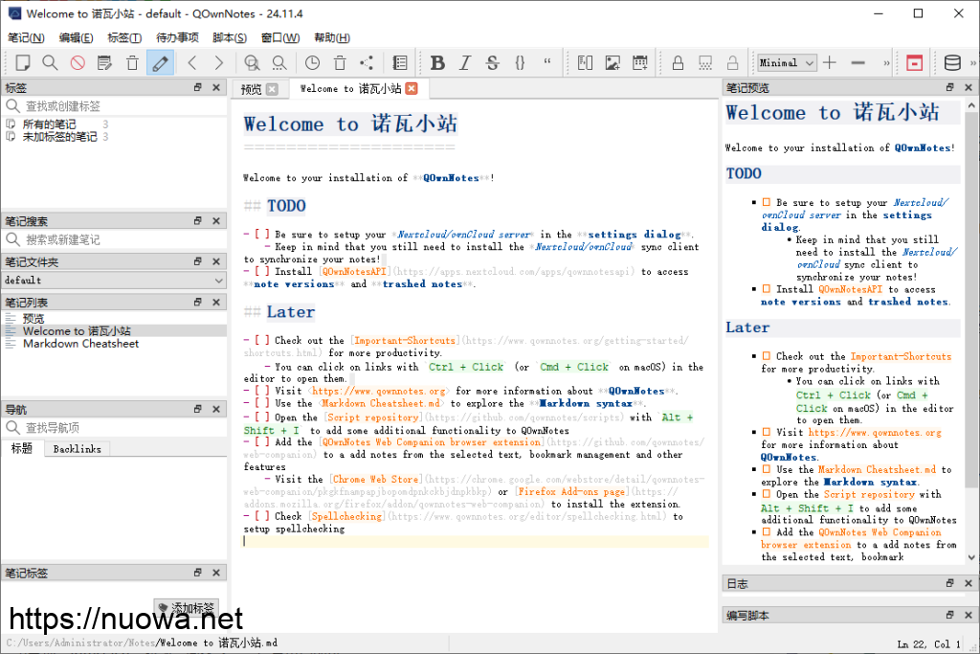Click the insert image icon
The image size is (980, 654).
pos(612,63)
